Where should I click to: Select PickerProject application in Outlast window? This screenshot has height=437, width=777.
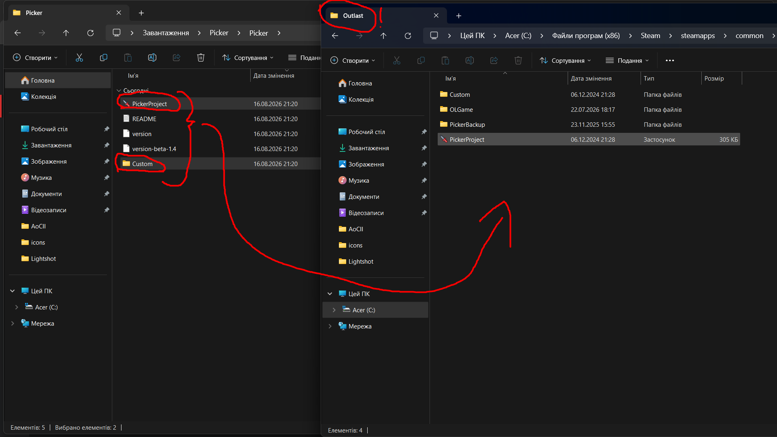pos(589,139)
